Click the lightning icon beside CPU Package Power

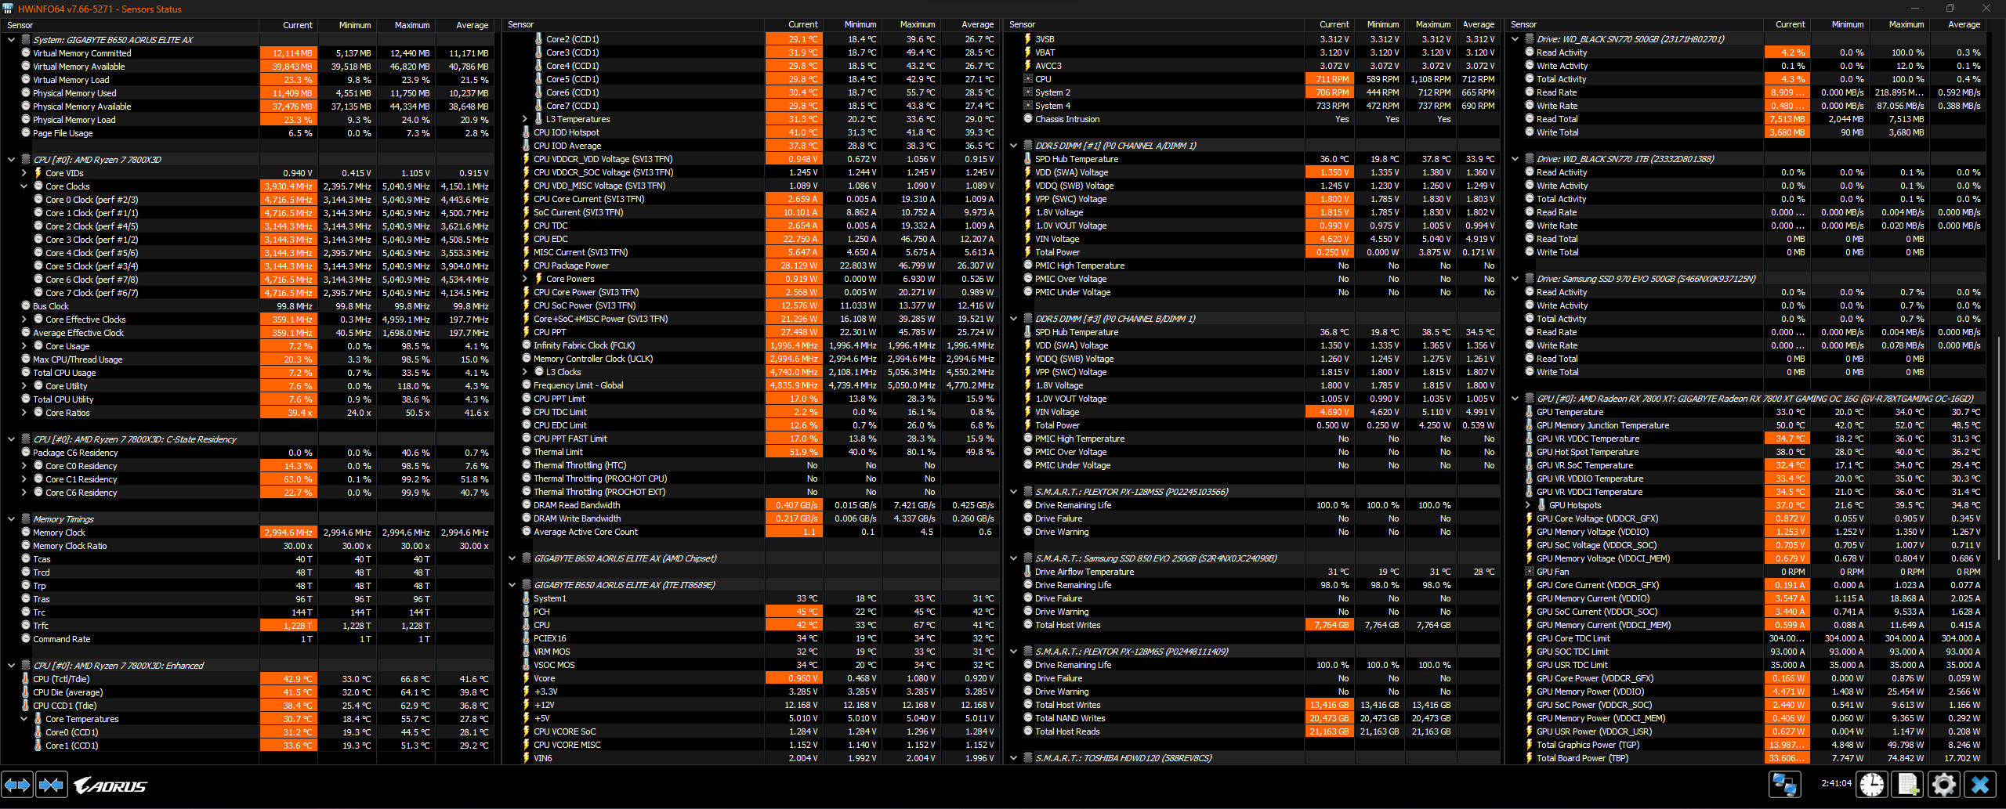click(x=527, y=265)
